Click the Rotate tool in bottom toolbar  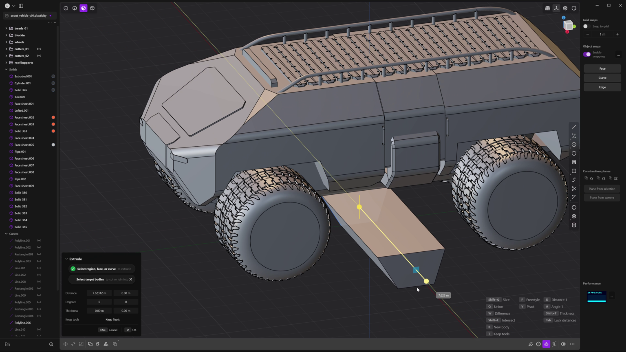[x=73, y=344]
